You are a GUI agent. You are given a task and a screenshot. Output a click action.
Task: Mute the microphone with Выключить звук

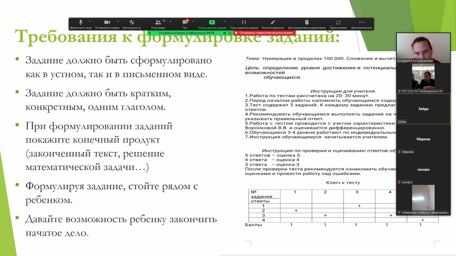point(81,23)
